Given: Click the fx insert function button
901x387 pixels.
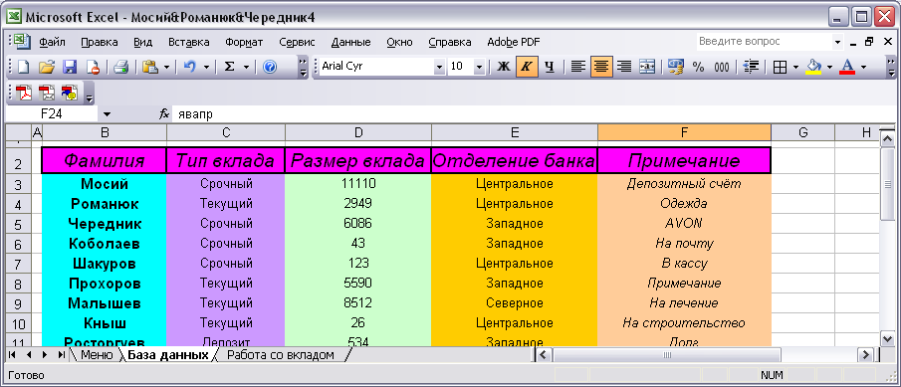Looking at the screenshot, I should pyautogui.click(x=163, y=114).
